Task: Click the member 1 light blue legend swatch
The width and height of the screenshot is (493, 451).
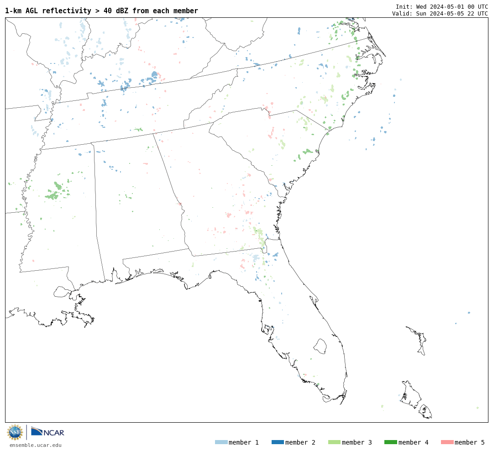Action: click(x=221, y=442)
